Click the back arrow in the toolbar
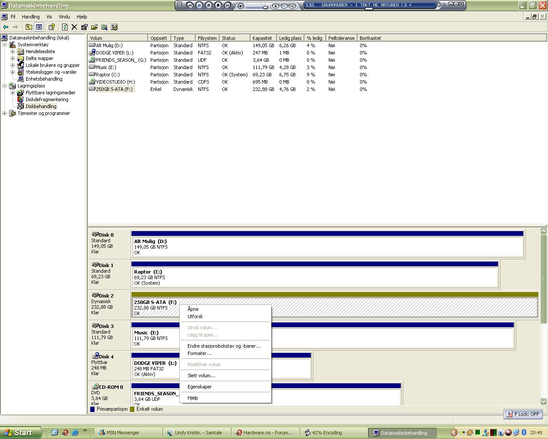 click(x=6, y=27)
